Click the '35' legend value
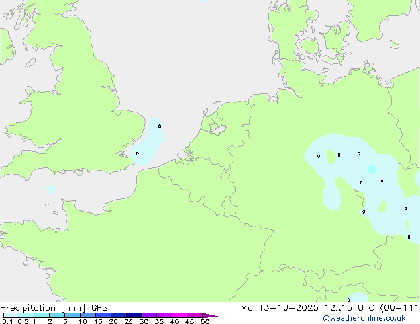 159,321
